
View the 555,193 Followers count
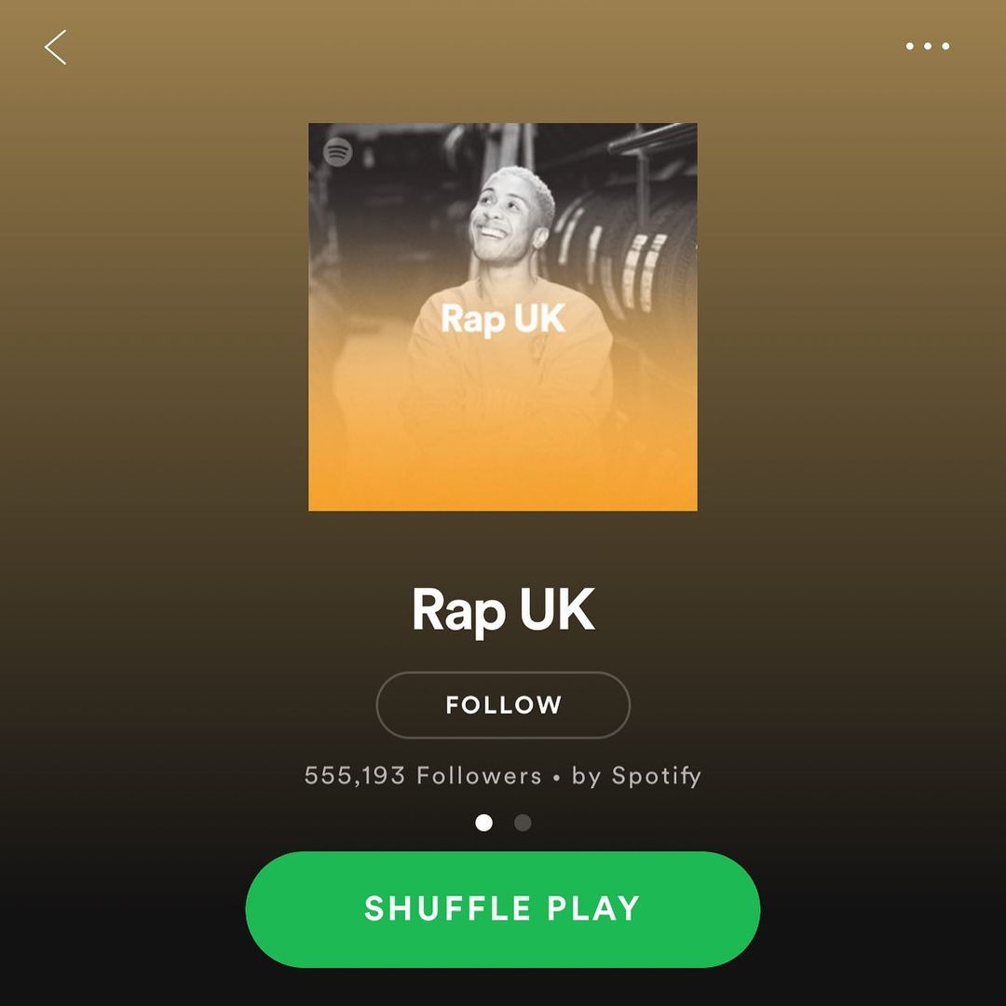[423, 775]
